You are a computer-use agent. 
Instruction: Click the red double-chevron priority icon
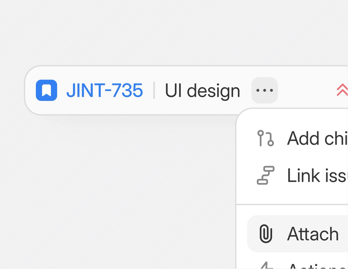tap(342, 90)
